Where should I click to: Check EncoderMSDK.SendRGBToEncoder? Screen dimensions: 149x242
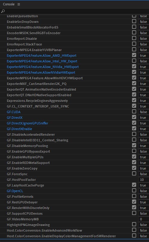(134, 32)
